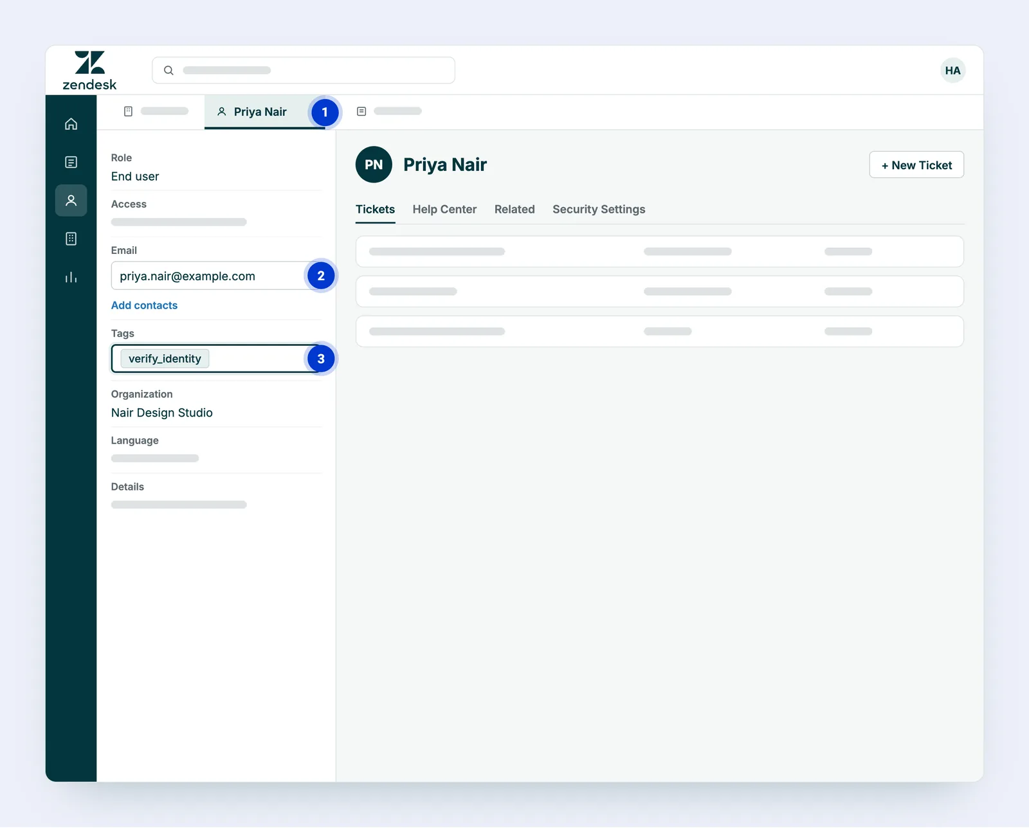This screenshot has width=1029, height=828.
Task: Click the Add contacts link
Action: click(144, 305)
